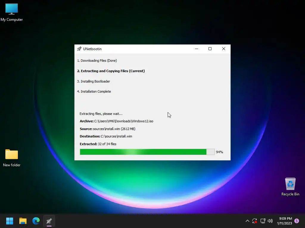Minimize the UNetbootin window
This screenshot has height=228, width=305.
coord(197,49)
